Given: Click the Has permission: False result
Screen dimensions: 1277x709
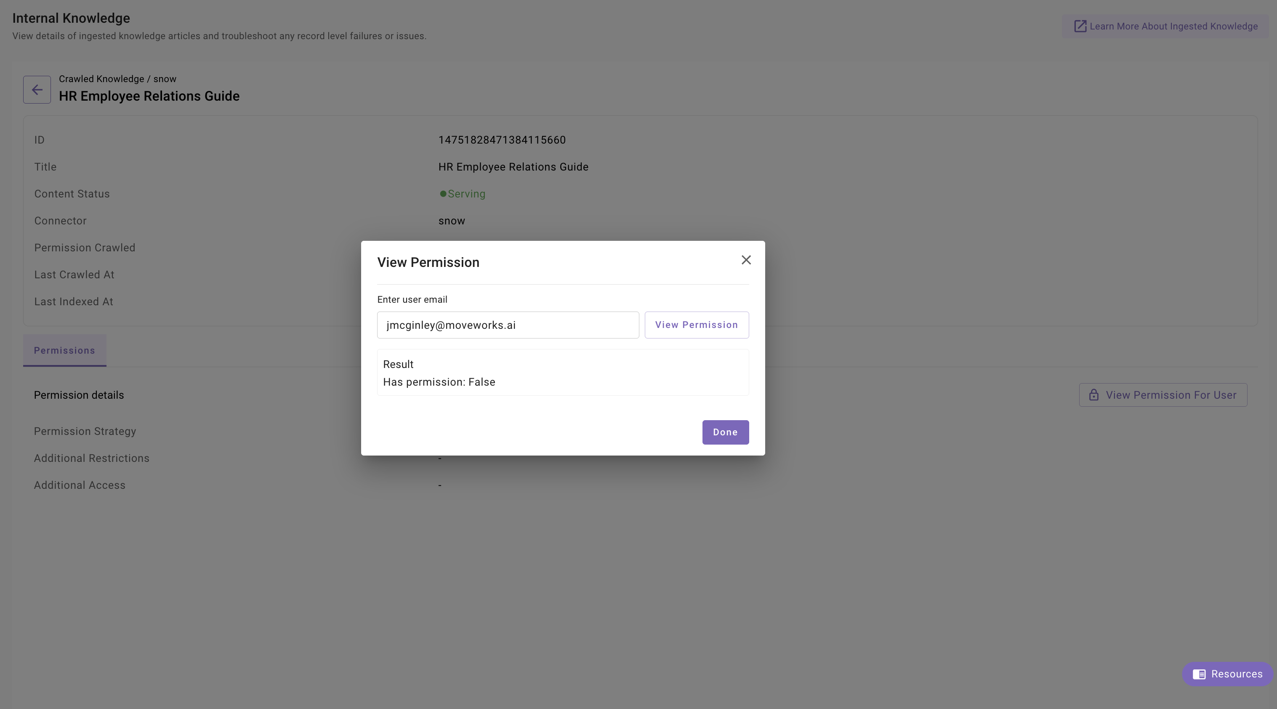Looking at the screenshot, I should [x=439, y=382].
